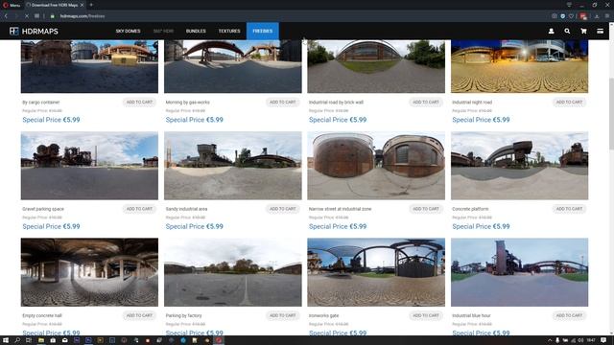Open the site search magnifier icon
614x345 pixels.
point(567,31)
